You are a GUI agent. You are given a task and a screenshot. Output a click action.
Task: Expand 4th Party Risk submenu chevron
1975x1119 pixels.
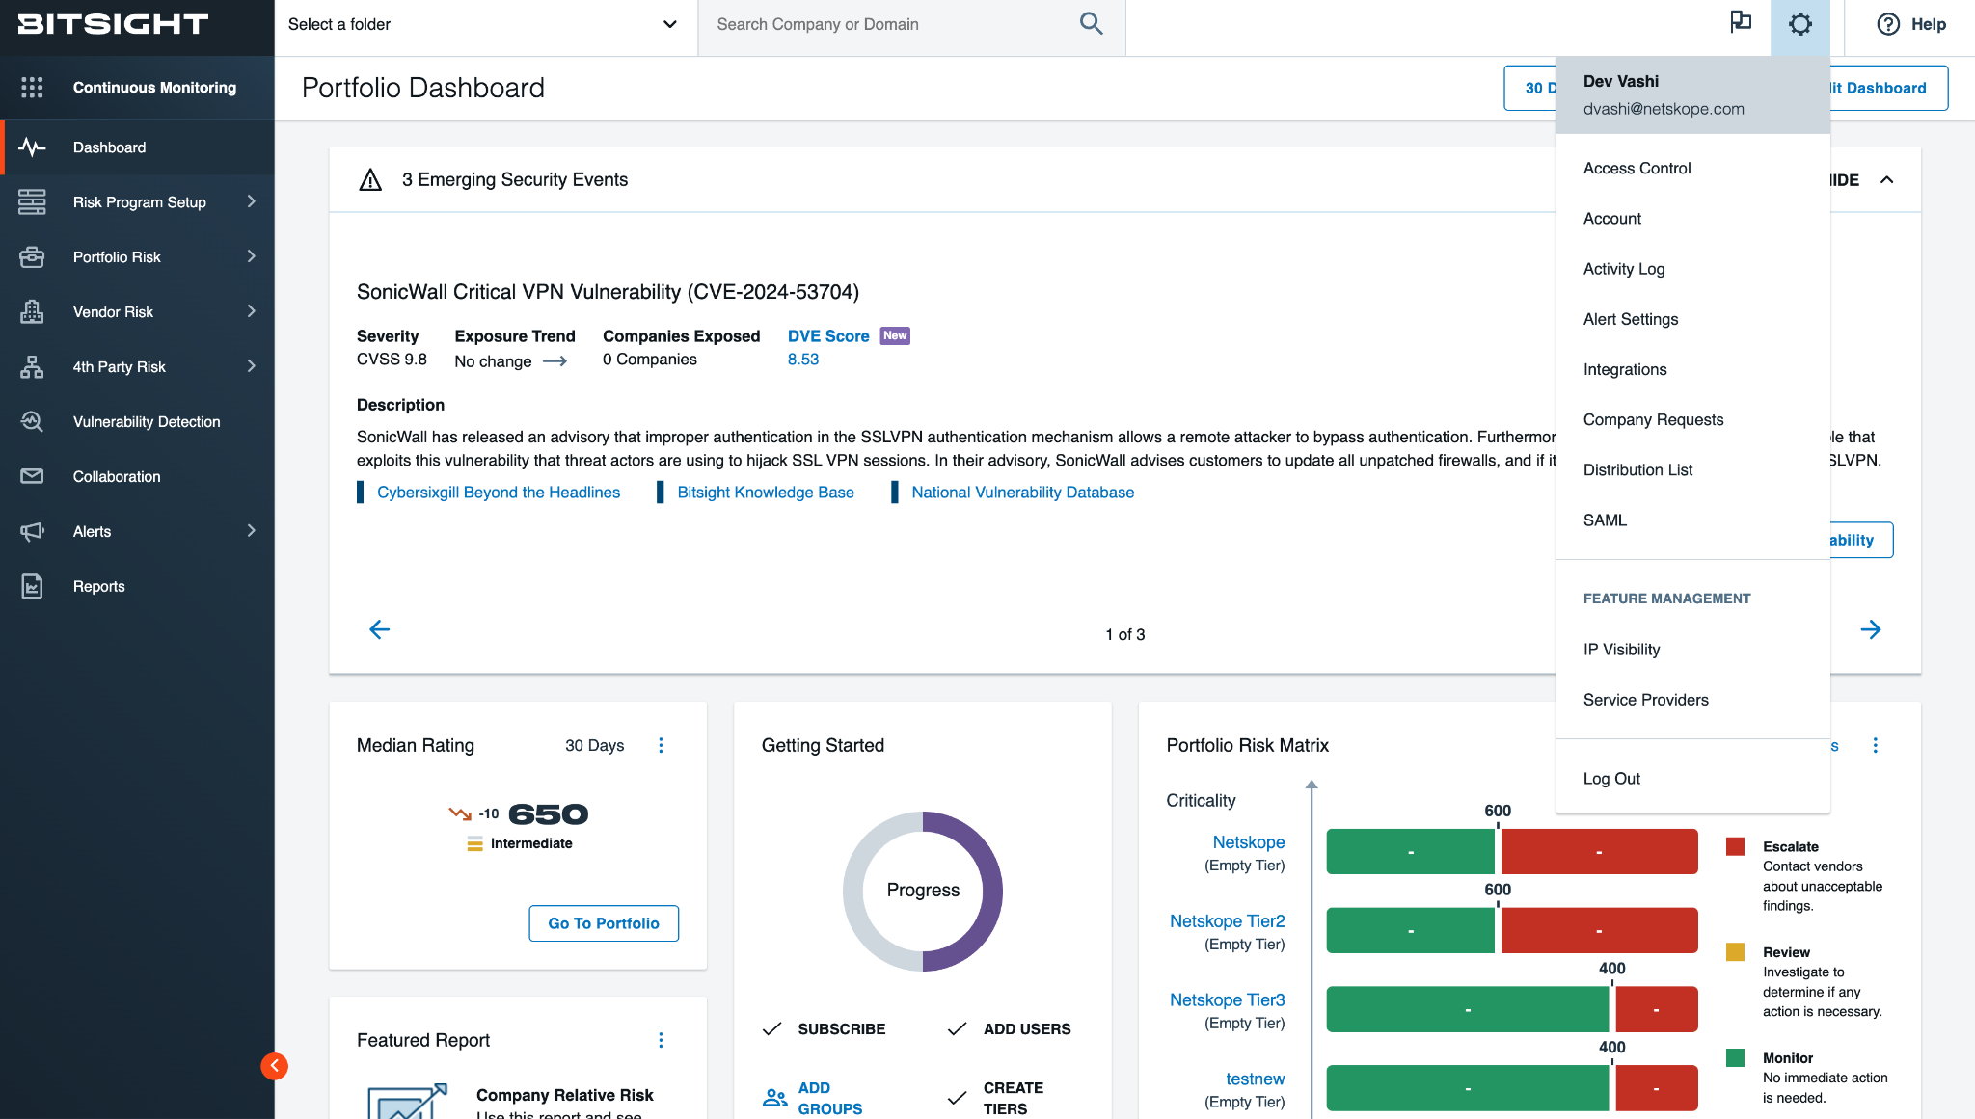pyautogui.click(x=251, y=366)
